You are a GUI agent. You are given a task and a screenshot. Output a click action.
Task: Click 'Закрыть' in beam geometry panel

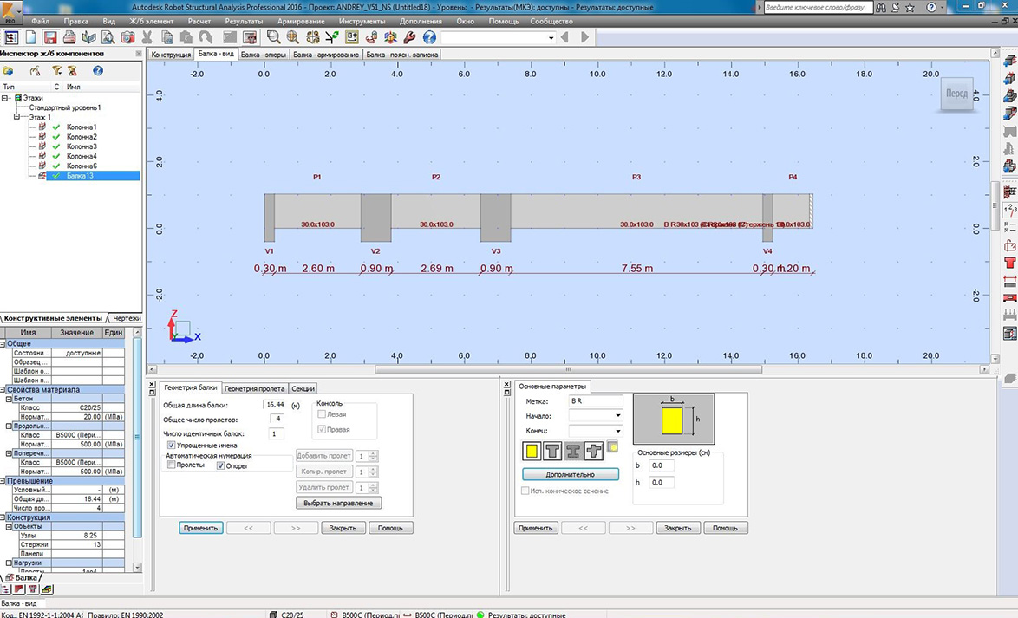coord(343,528)
